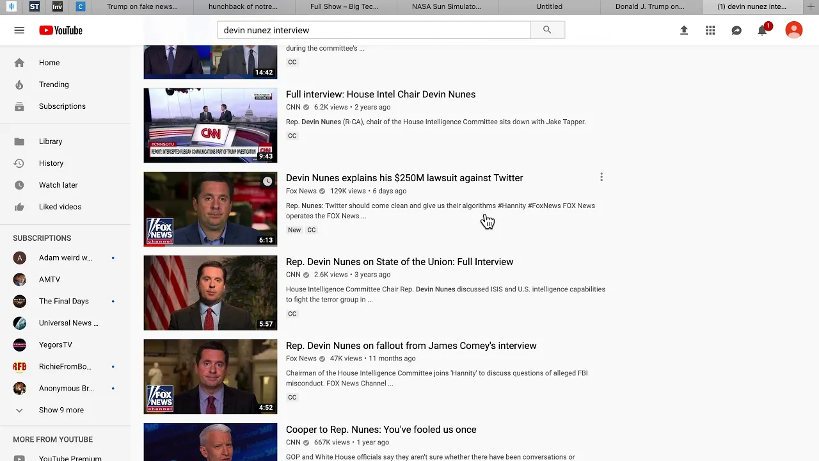The image size is (819, 461).
Task: Click the search magnifier button
Action: [547, 30]
